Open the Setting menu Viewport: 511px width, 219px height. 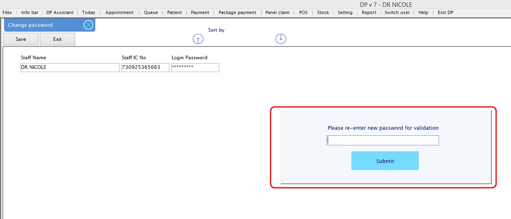(x=345, y=12)
